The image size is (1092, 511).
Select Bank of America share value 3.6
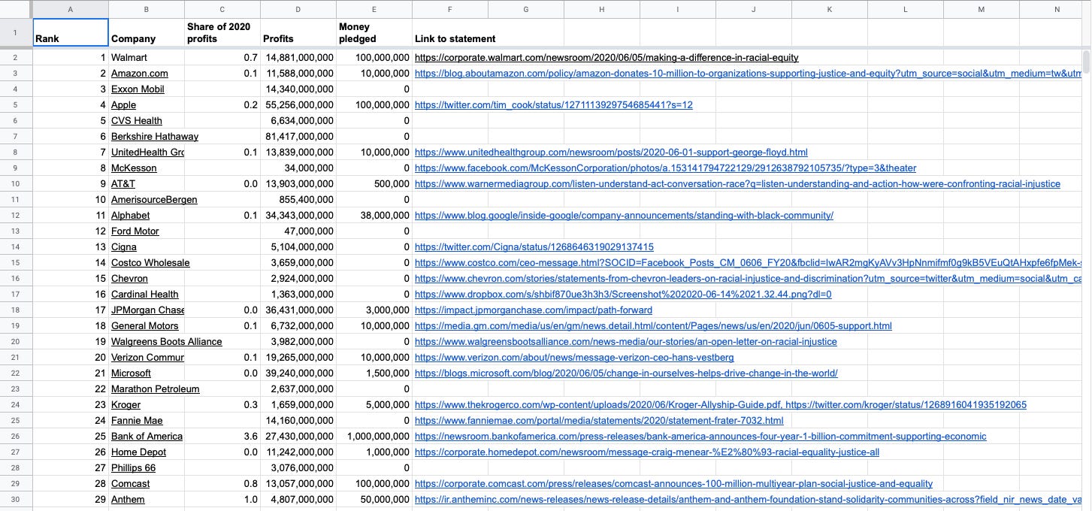click(x=222, y=437)
